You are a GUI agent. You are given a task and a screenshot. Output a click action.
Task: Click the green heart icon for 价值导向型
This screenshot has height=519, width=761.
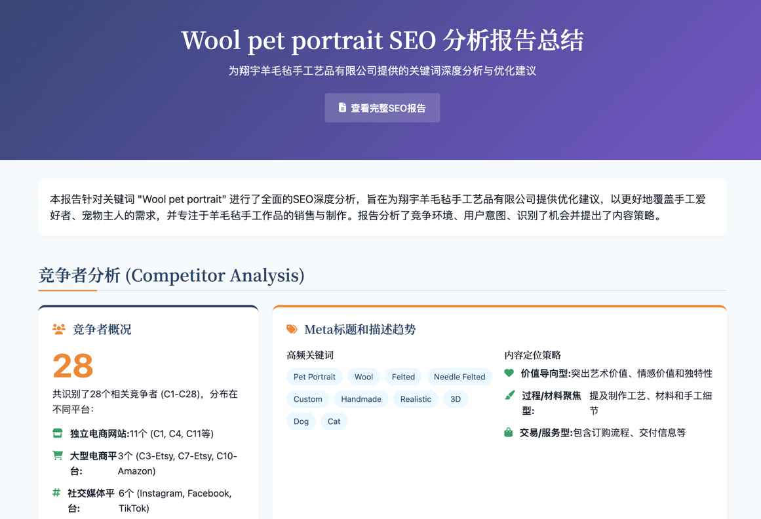click(509, 373)
